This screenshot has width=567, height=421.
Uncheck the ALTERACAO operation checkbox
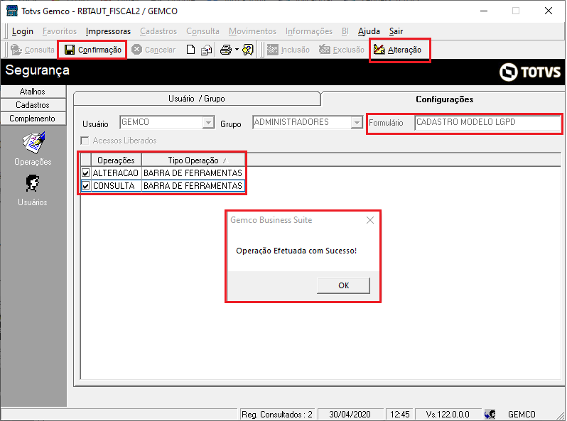coord(86,173)
